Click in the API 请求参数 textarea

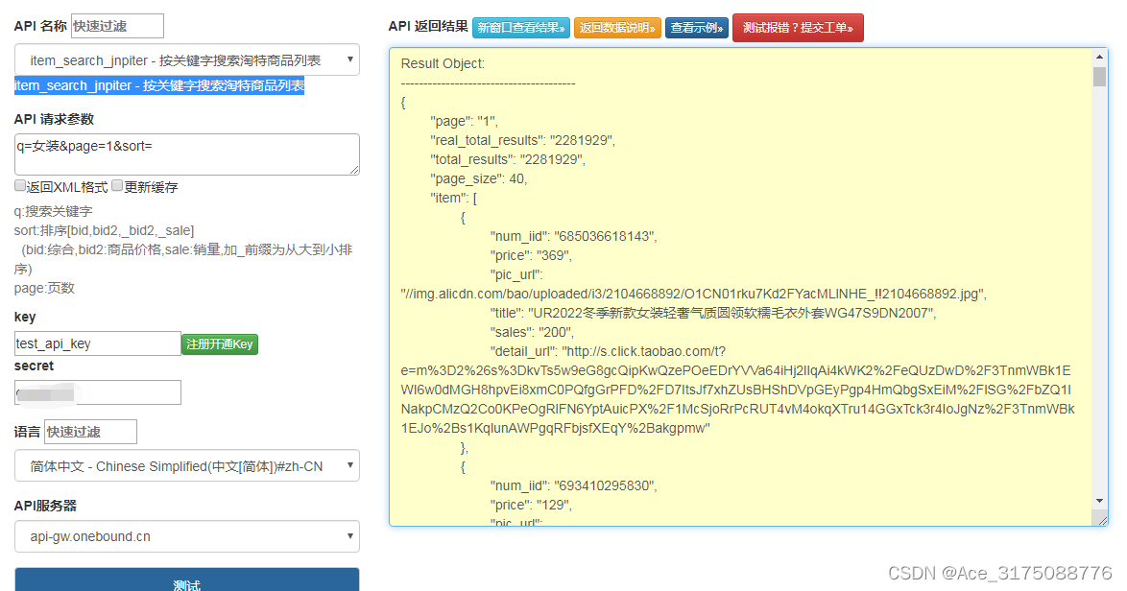pyautogui.click(x=187, y=154)
